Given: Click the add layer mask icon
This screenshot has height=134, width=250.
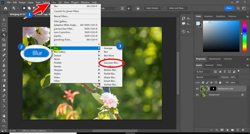Looking at the screenshot, I should pyautogui.click(x=222, y=130).
